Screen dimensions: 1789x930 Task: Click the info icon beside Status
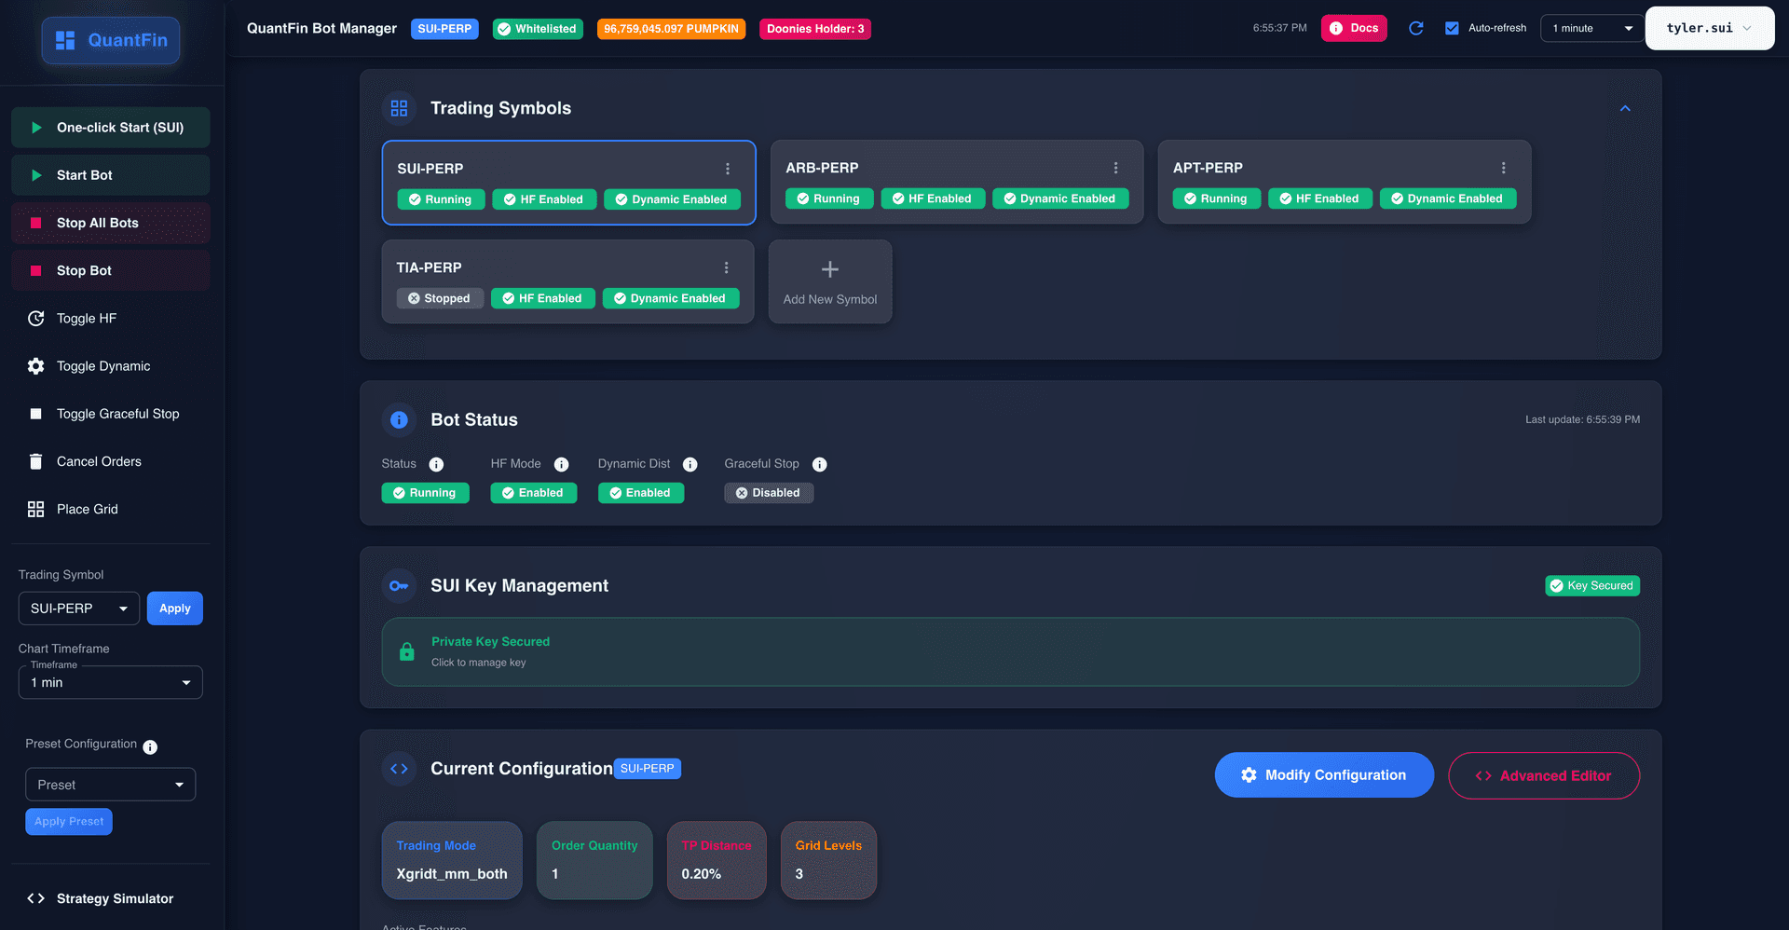click(436, 464)
